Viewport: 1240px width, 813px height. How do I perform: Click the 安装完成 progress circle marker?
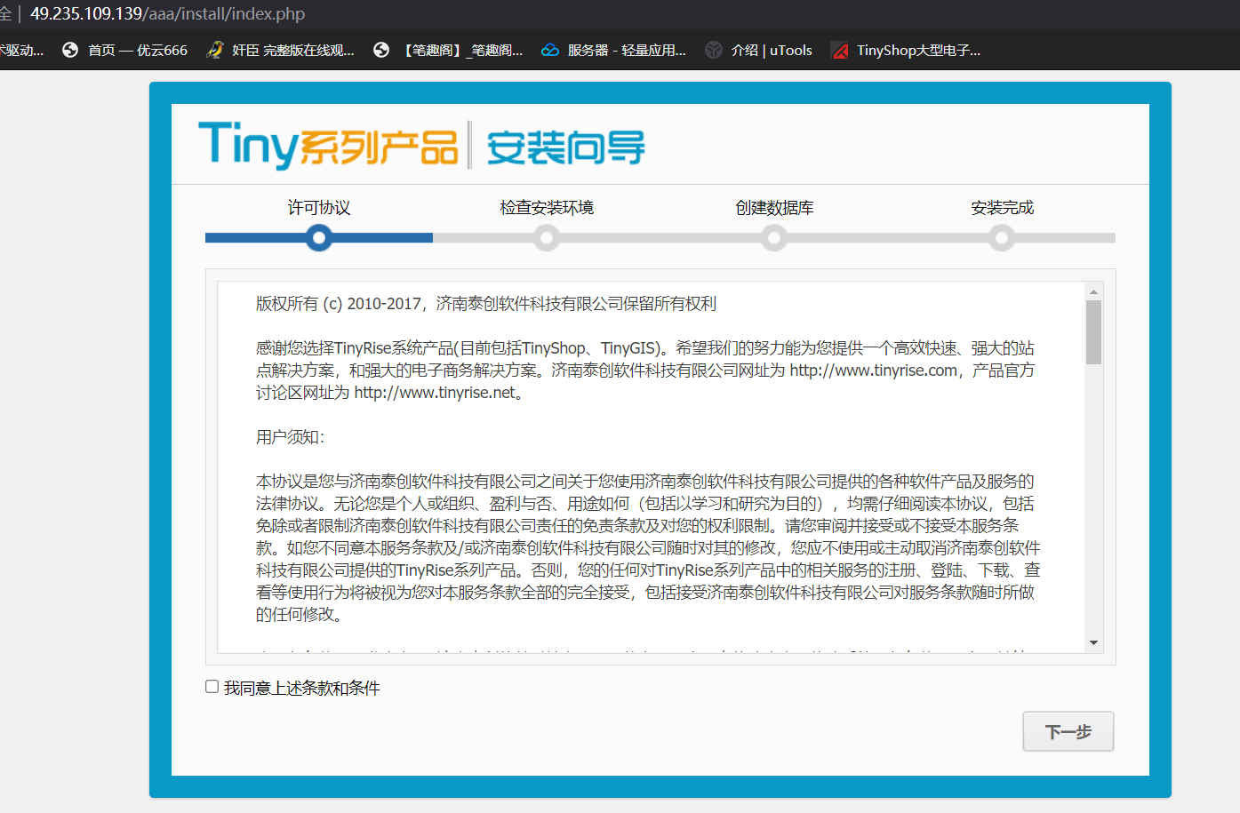tap(1002, 238)
